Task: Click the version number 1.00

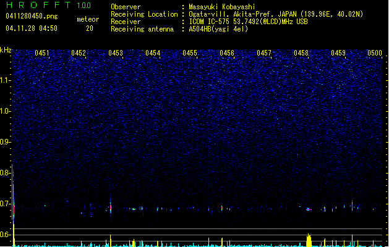Action: 84,6
